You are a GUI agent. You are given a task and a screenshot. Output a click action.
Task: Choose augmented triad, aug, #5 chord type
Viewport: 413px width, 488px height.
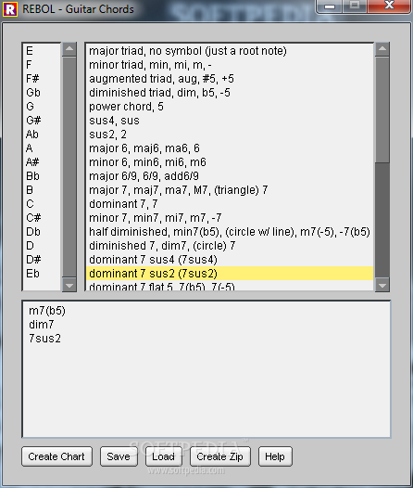coord(230,79)
